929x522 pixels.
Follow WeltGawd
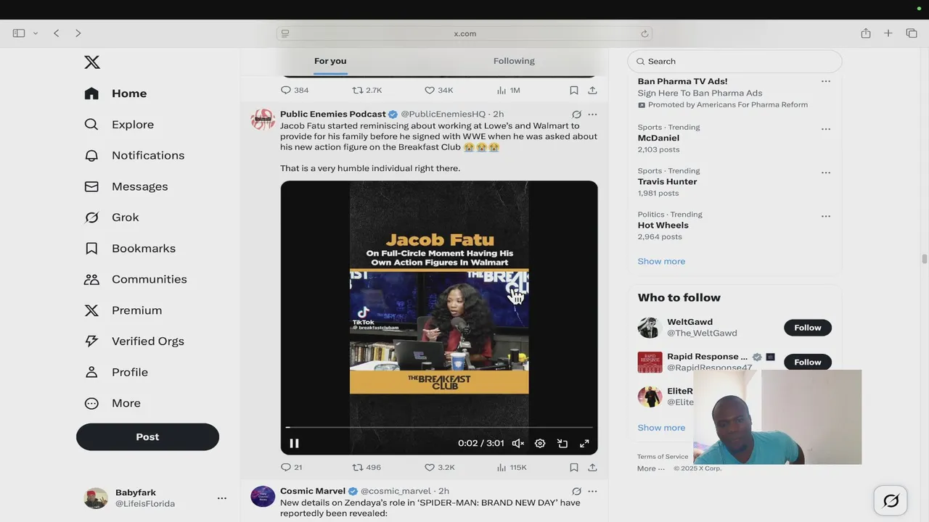pyautogui.click(x=807, y=328)
